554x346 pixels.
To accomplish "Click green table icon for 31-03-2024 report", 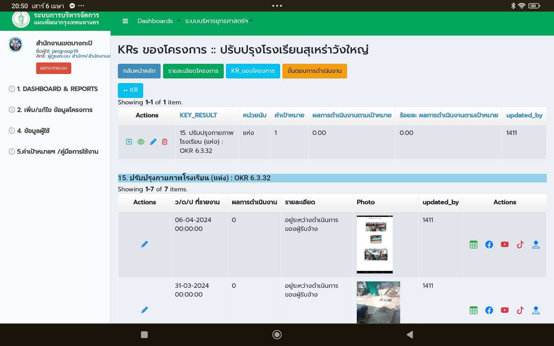I will (474, 310).
